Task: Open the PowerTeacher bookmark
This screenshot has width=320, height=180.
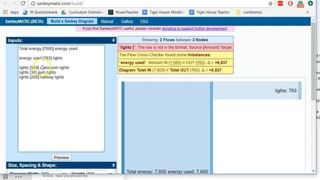Action: point(123,12)
